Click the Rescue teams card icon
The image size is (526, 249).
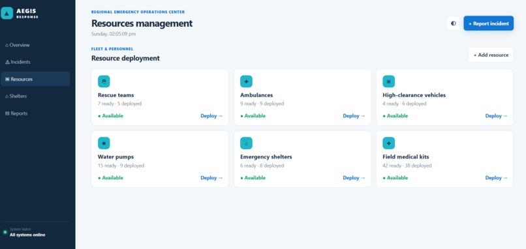pyautogui.click(x=104, y=81)
